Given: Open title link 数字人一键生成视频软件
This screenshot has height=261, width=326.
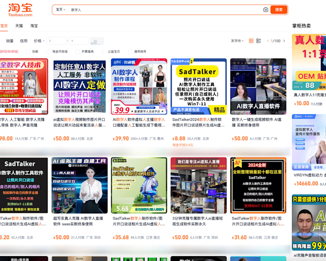Looking at the screenshot, I should tap(257, 122).
